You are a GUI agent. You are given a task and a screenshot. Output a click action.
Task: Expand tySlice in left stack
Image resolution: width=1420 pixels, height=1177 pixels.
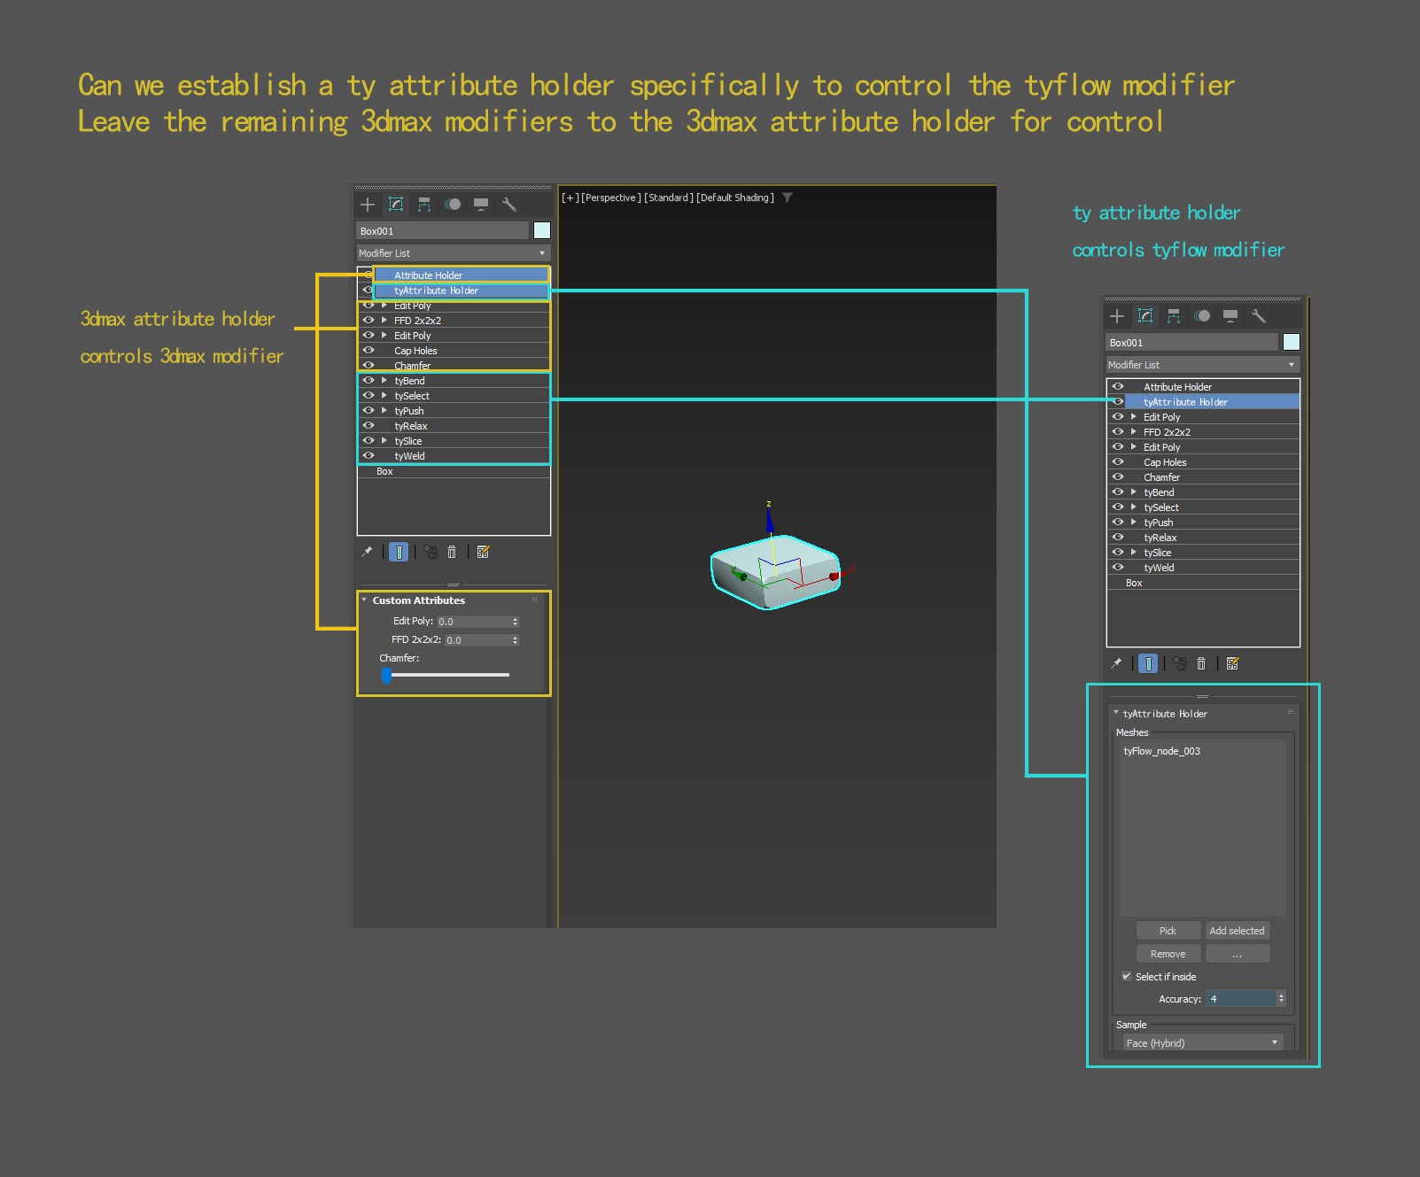(384, 441)
